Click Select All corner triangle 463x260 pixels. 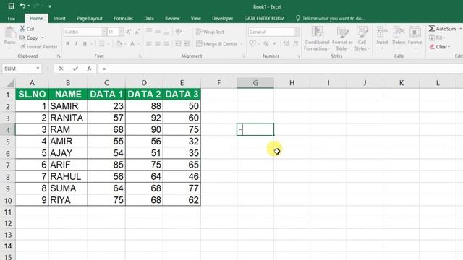[10, 84]
